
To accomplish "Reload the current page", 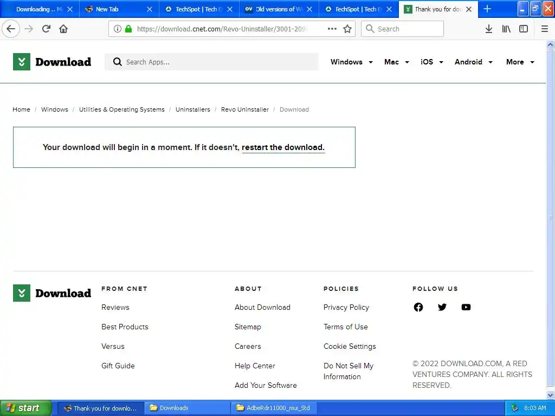I will 46,29.
